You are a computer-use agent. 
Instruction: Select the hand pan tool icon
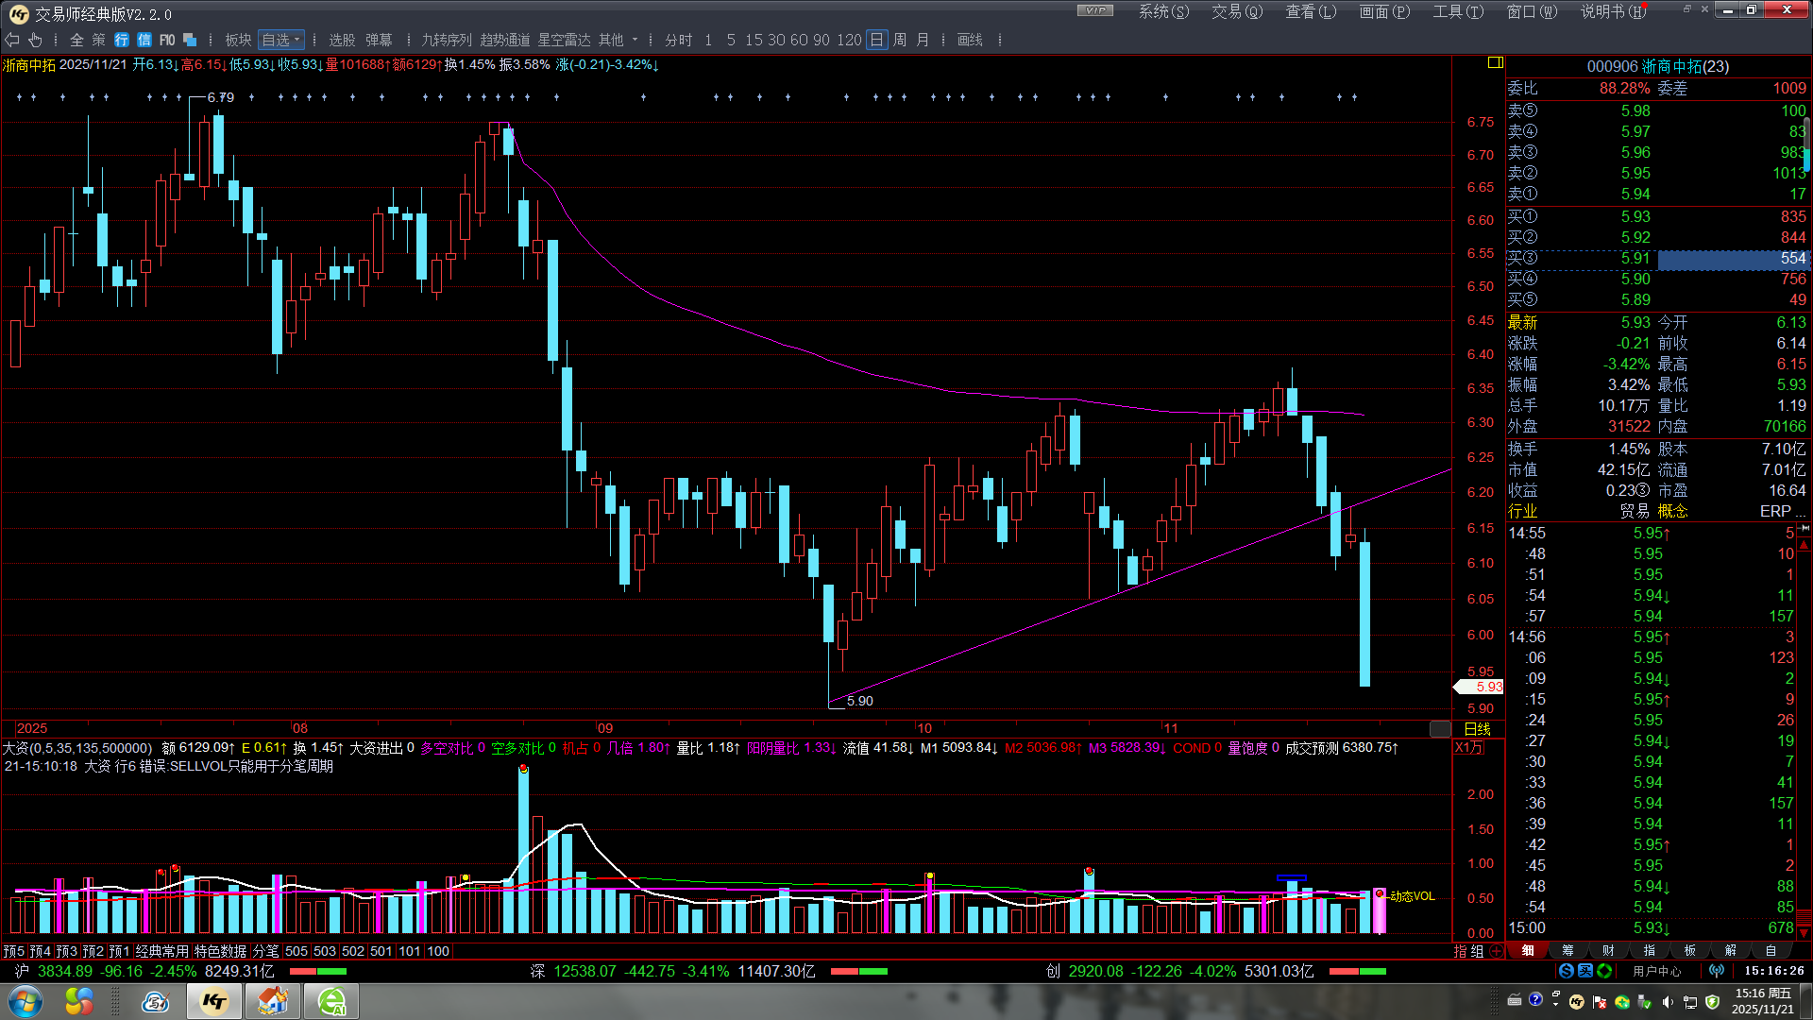[x=36, y=40]
